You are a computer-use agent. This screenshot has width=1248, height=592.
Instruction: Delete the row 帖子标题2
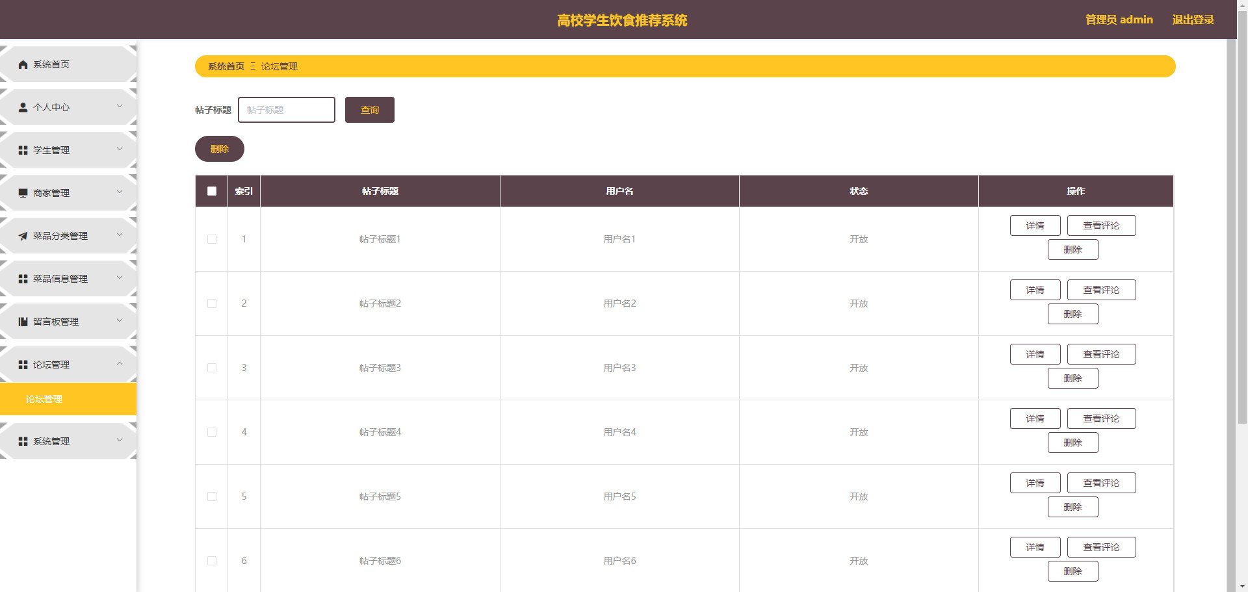(1073, 314)
